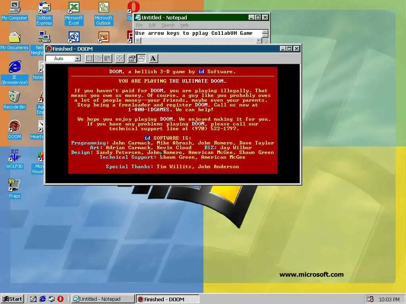Open the Search menu in Notepad
The height and width of the screenshot is (304, 406).
tap(168, 25)
